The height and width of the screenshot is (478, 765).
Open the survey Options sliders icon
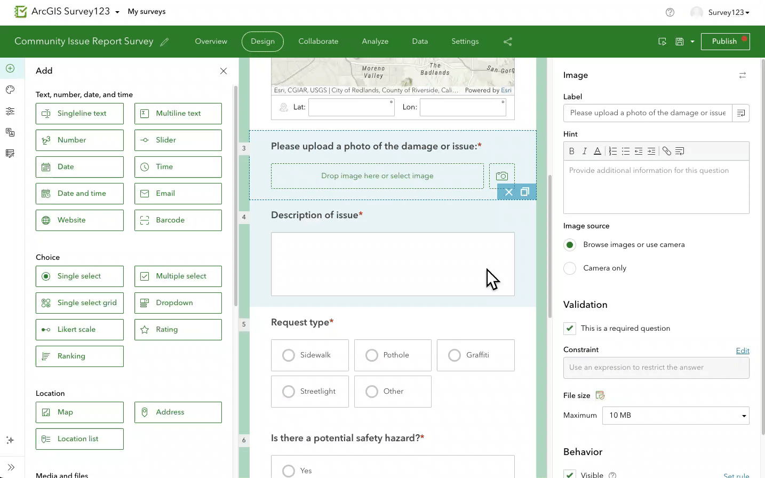tap(10, 111)
